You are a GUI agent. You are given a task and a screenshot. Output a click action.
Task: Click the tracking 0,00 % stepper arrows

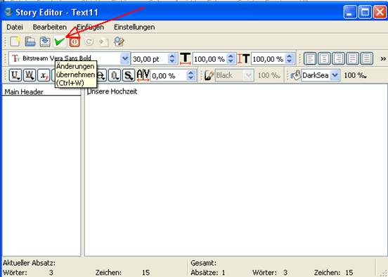190,75
